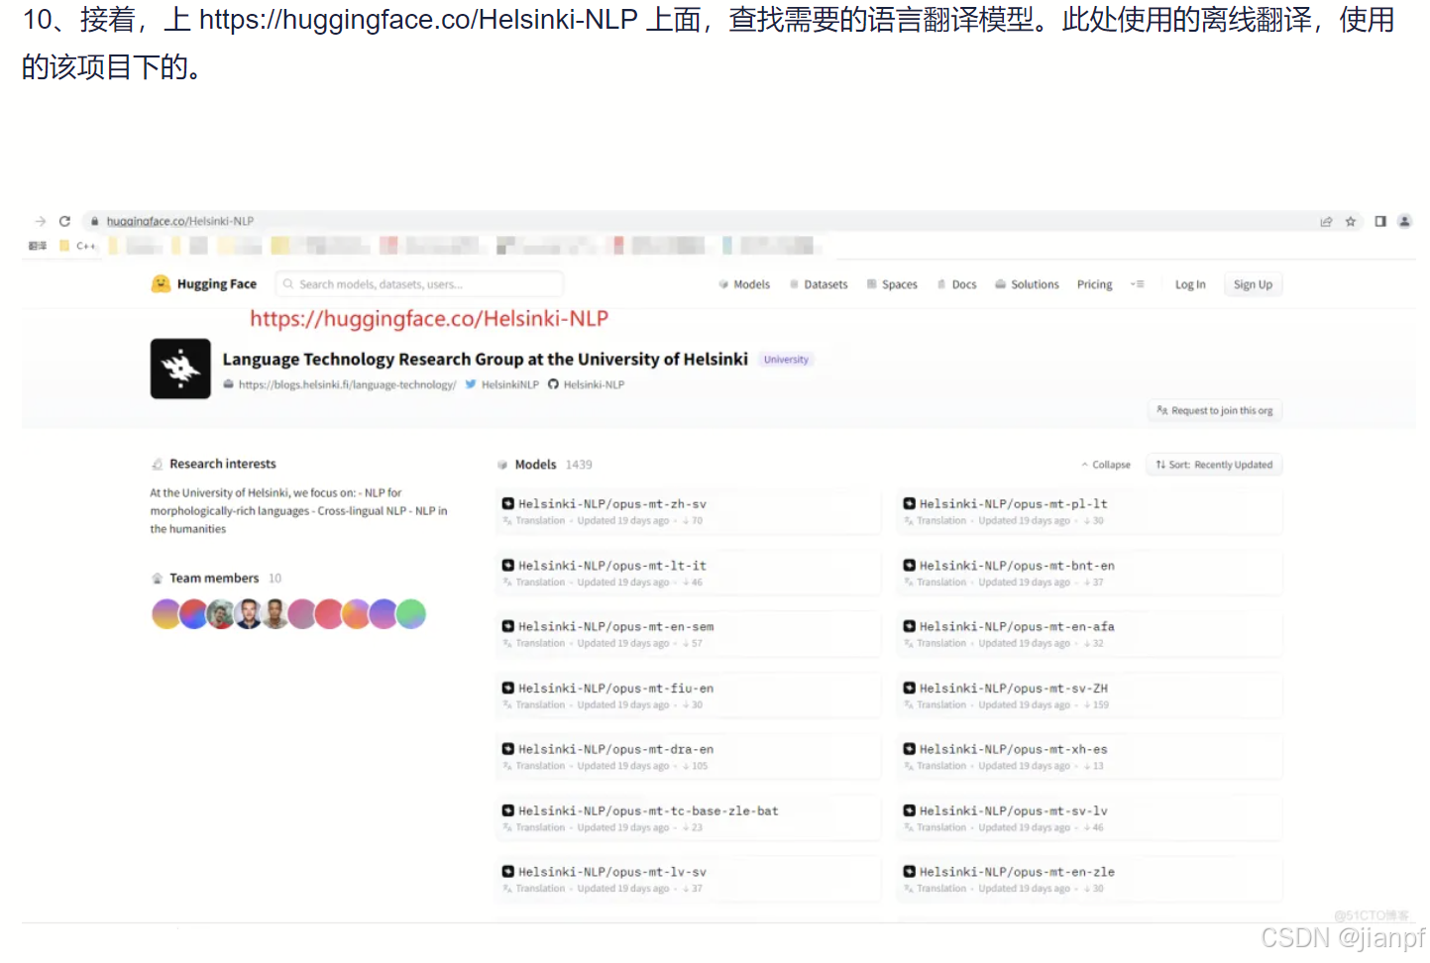This screenshot has height=963, width=1430.
Task: Open model Helsinki-NLP/opus-mt-zh-sv
Action: (689, 512)
